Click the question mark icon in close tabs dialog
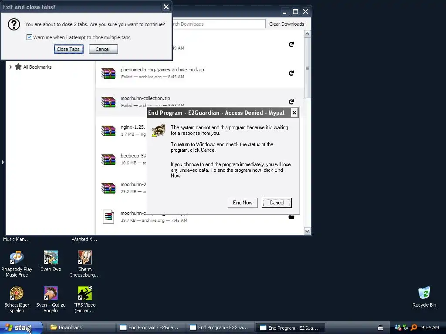 14,24
